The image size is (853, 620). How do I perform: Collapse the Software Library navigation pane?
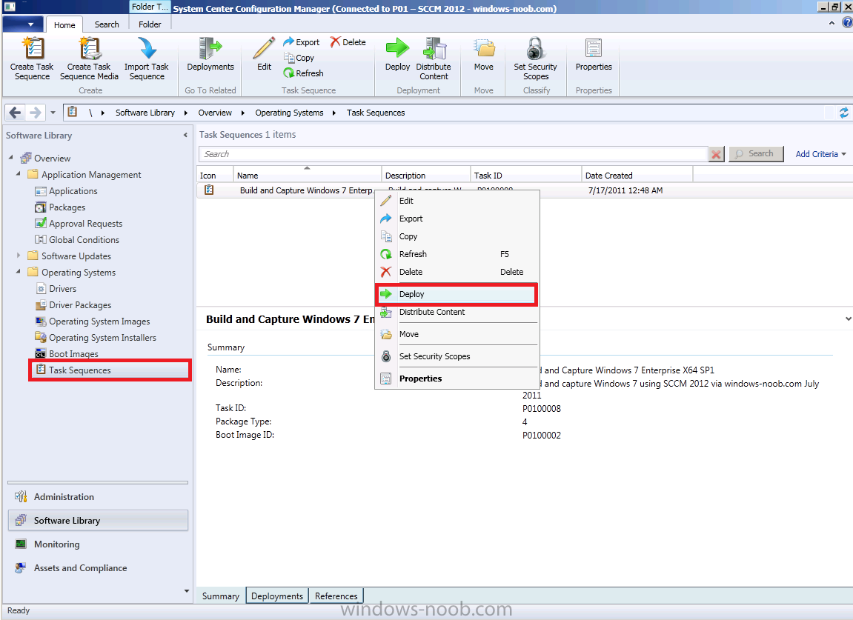point(185,135)
